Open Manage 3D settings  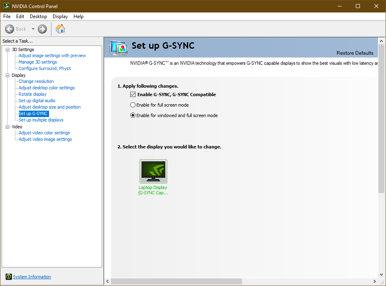tap(38, 62)
